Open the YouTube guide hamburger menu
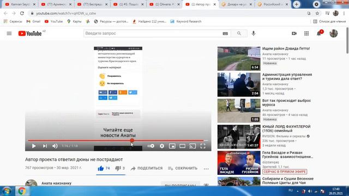349x196 pixels. tap(9, 33)
